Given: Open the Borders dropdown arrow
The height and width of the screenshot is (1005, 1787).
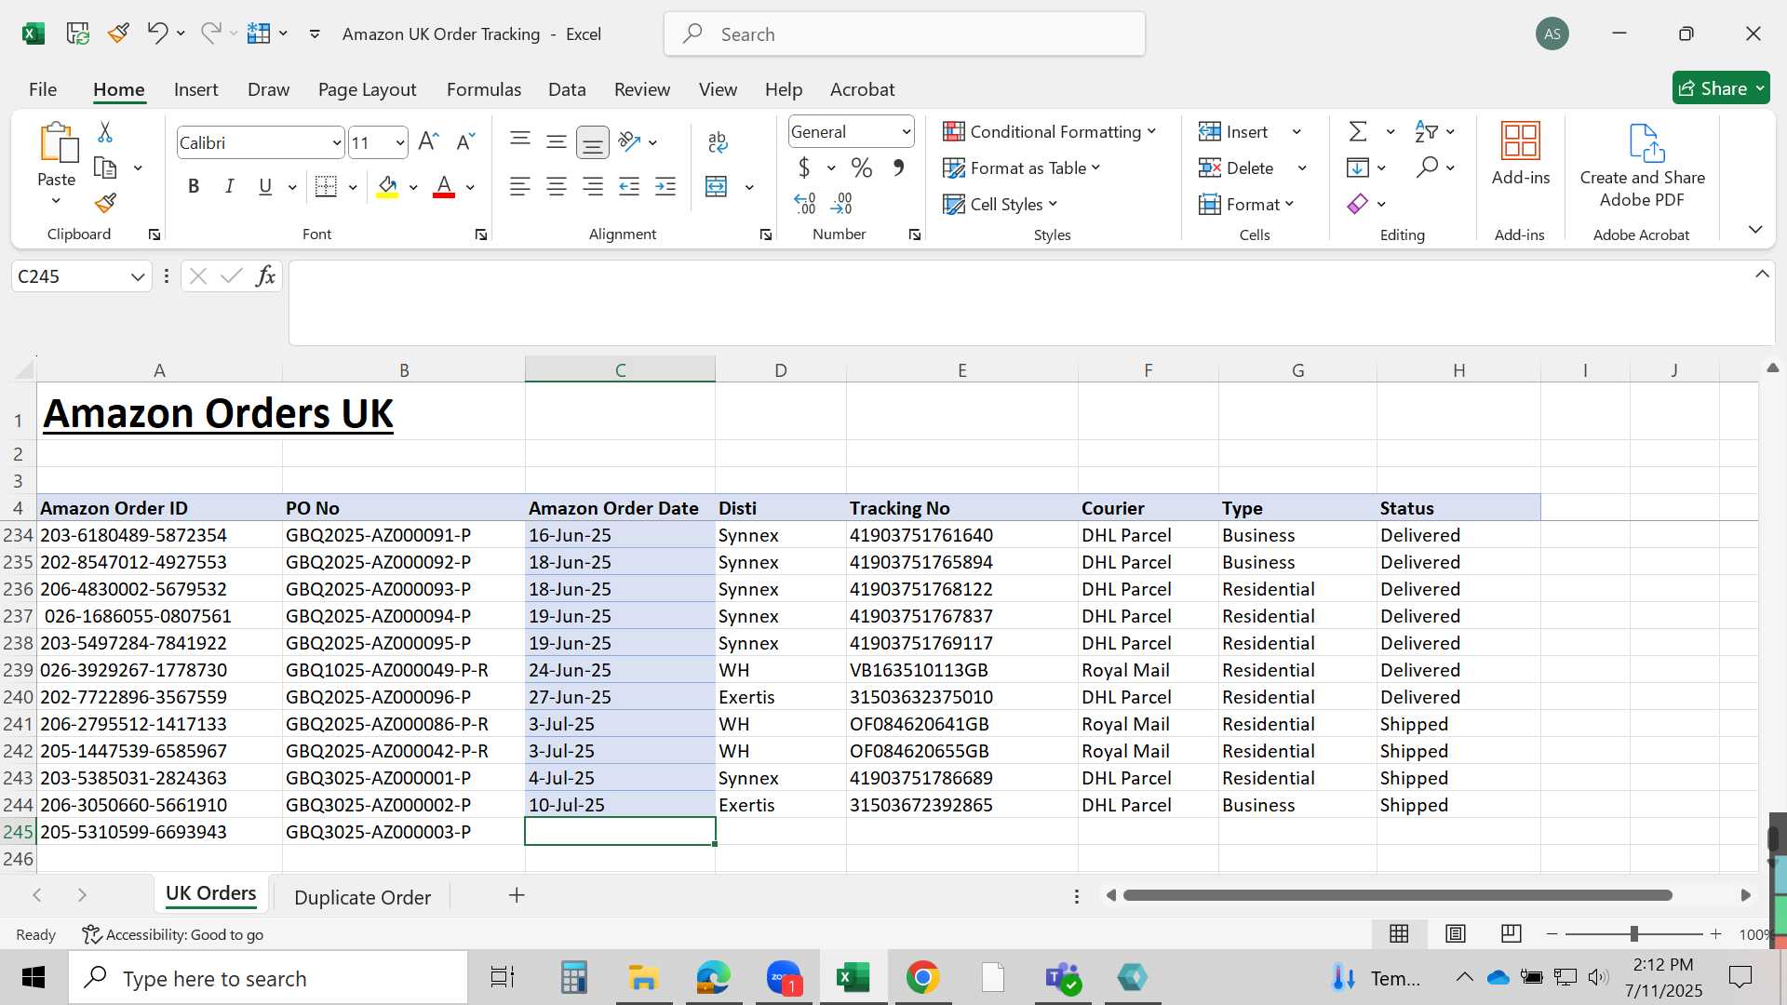Looking at the screenshot, I should pos(353,187).
